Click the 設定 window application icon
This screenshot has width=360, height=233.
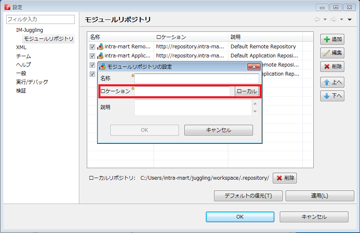click(x=7, y=7)
